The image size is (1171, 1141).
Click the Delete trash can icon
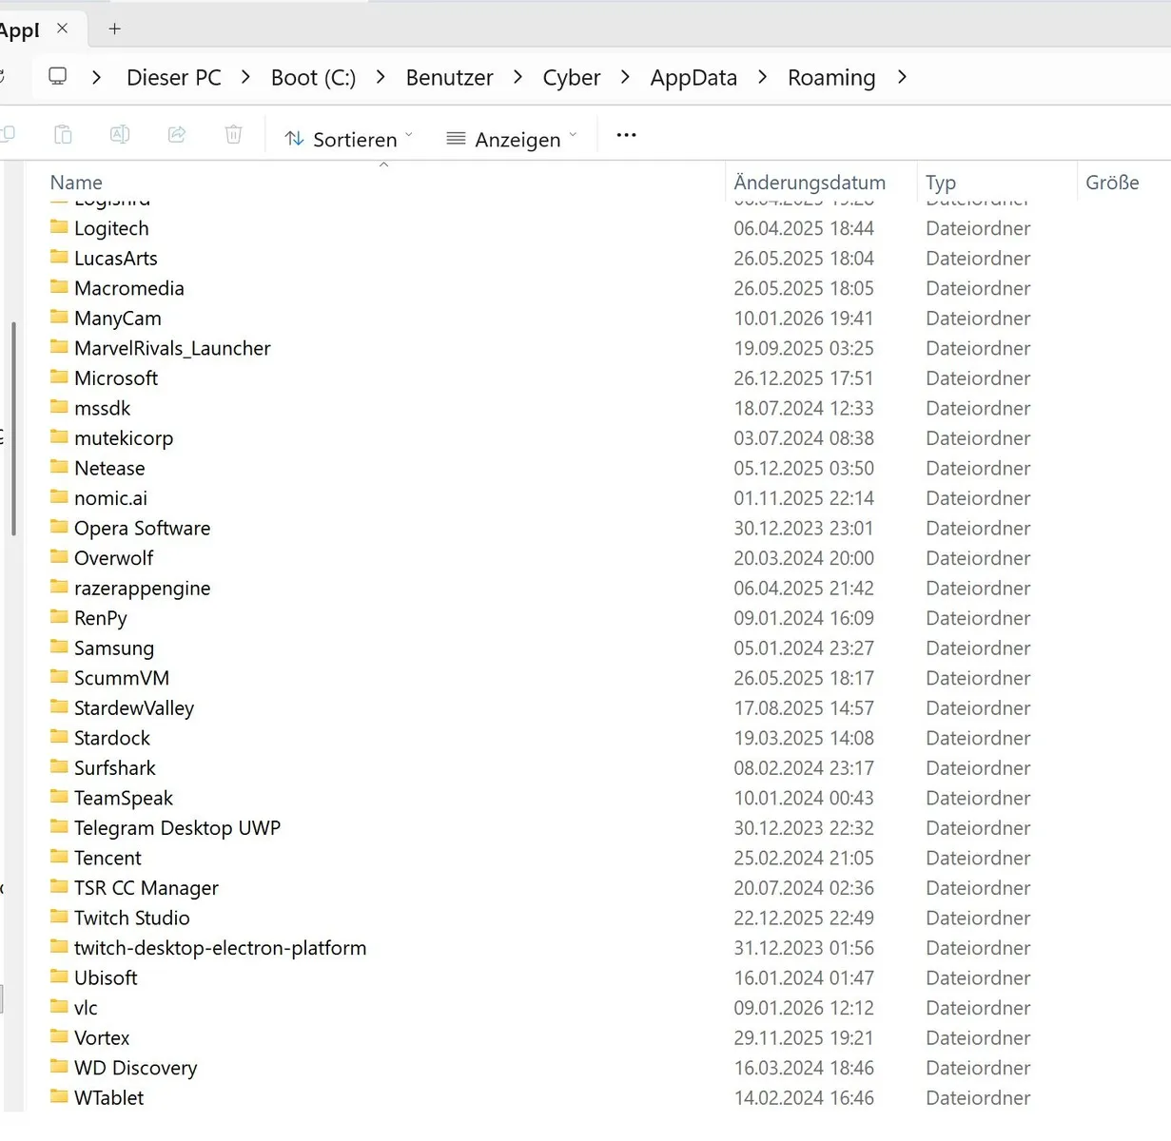233,135
